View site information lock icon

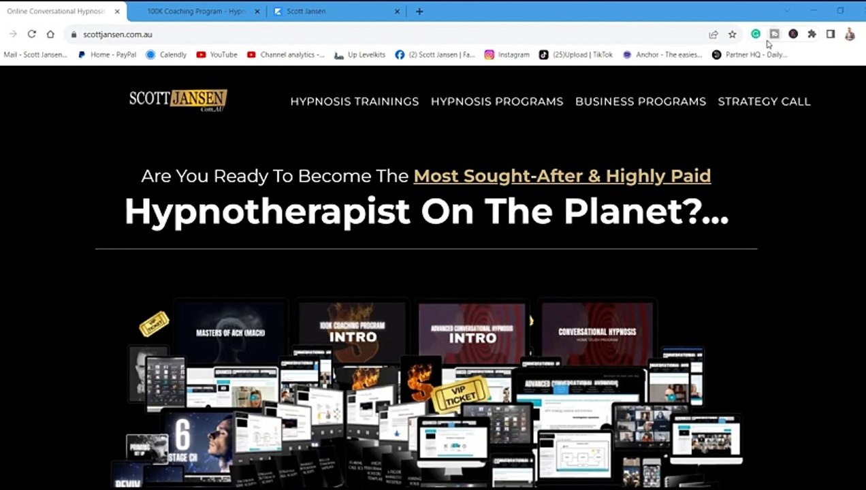coord(74,35)
